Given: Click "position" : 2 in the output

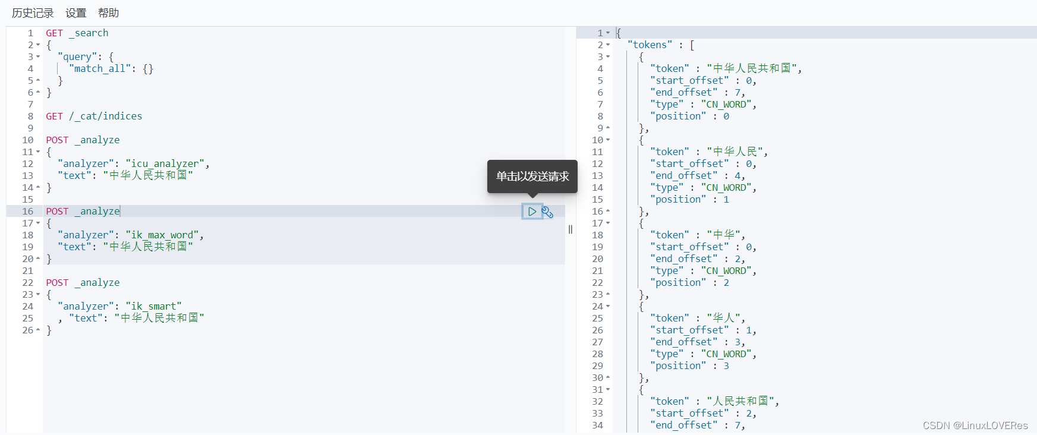Looking at the screenshot, I should point(690,283).
